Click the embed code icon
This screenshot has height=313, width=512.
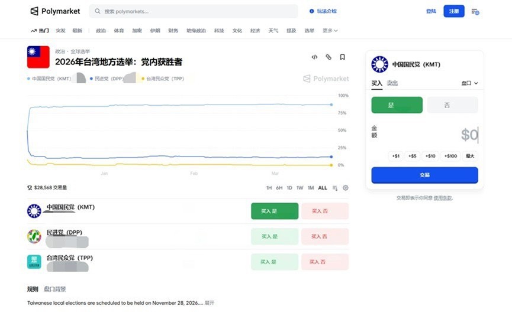pyautogui.click(x=314, y=57)
